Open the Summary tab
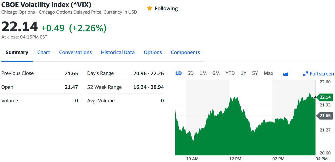335x162 pixels. 17,52
